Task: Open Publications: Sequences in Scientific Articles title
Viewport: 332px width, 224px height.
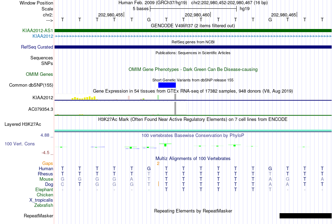Action: point(193,53)
